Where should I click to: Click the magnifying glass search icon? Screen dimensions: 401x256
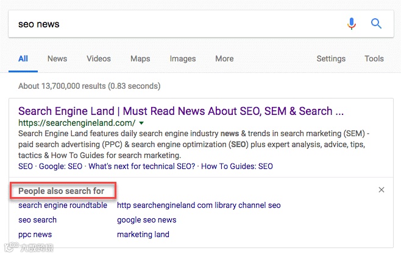(376, 24)
